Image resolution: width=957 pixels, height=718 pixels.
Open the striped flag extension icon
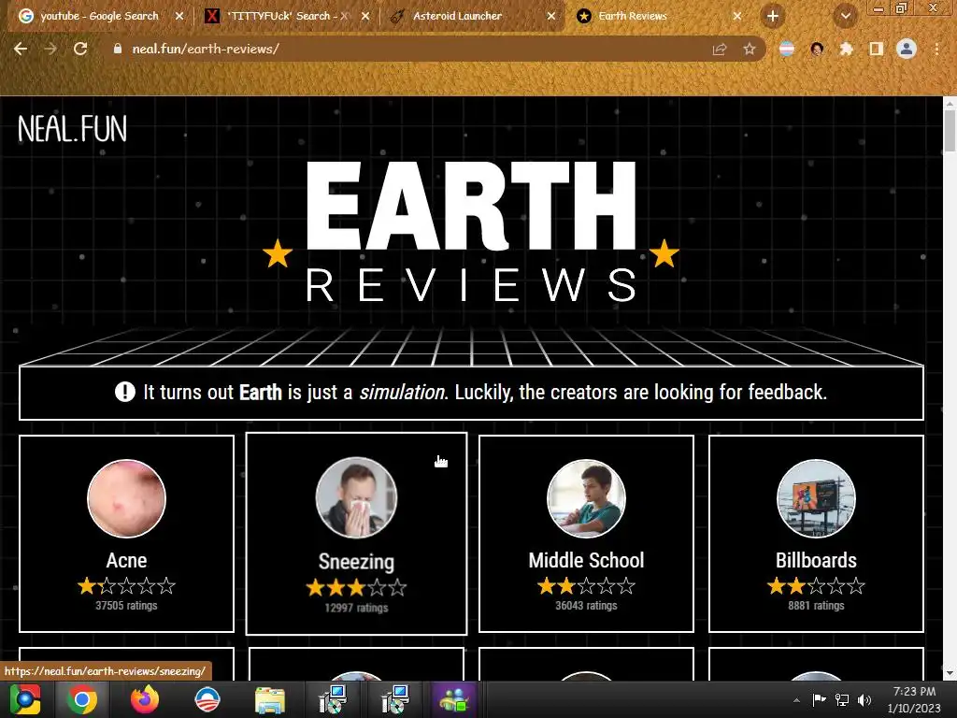tap(787, 49)
